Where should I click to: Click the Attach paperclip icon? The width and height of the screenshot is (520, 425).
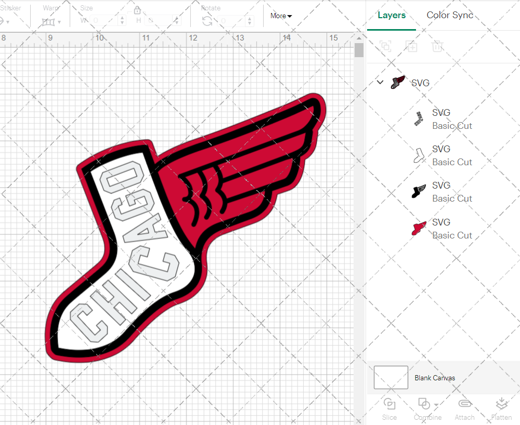click(464, 404)
